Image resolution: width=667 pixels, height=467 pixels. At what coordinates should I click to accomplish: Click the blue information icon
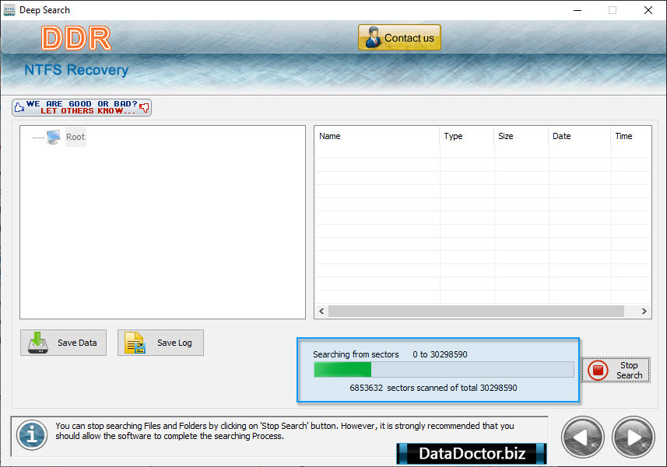[32, 435]
